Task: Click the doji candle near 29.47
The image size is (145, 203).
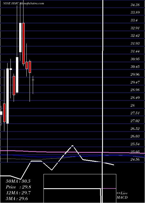Action: [x=33, y=80]
